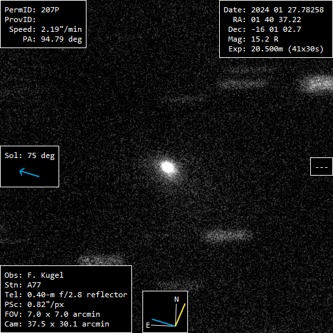Click the trailed star at upper right

click(x=316, y=83)
